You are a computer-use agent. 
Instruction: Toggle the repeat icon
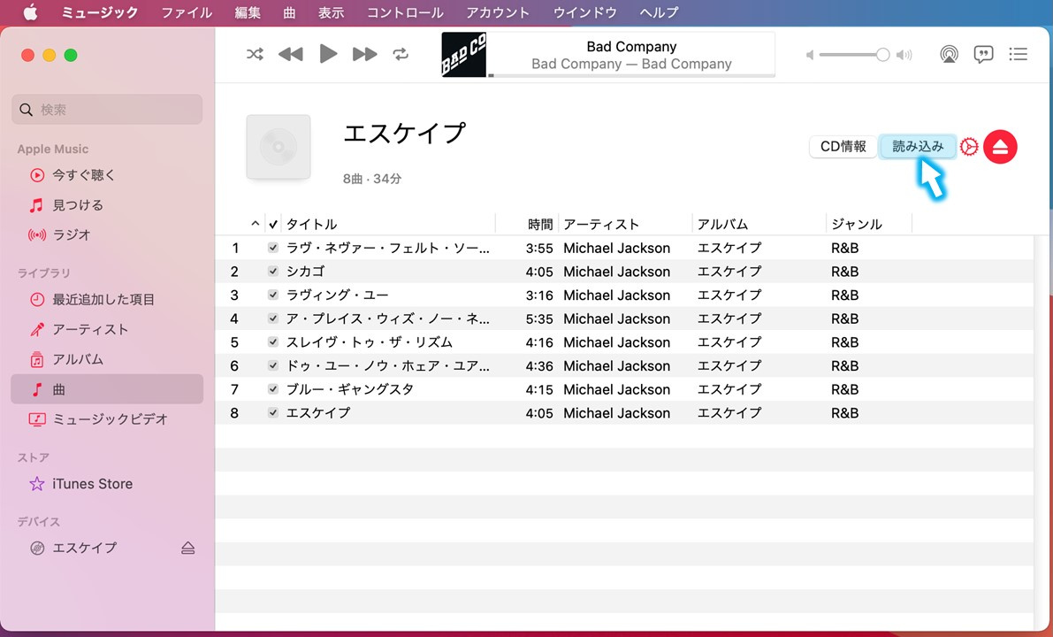click(401, 55)
